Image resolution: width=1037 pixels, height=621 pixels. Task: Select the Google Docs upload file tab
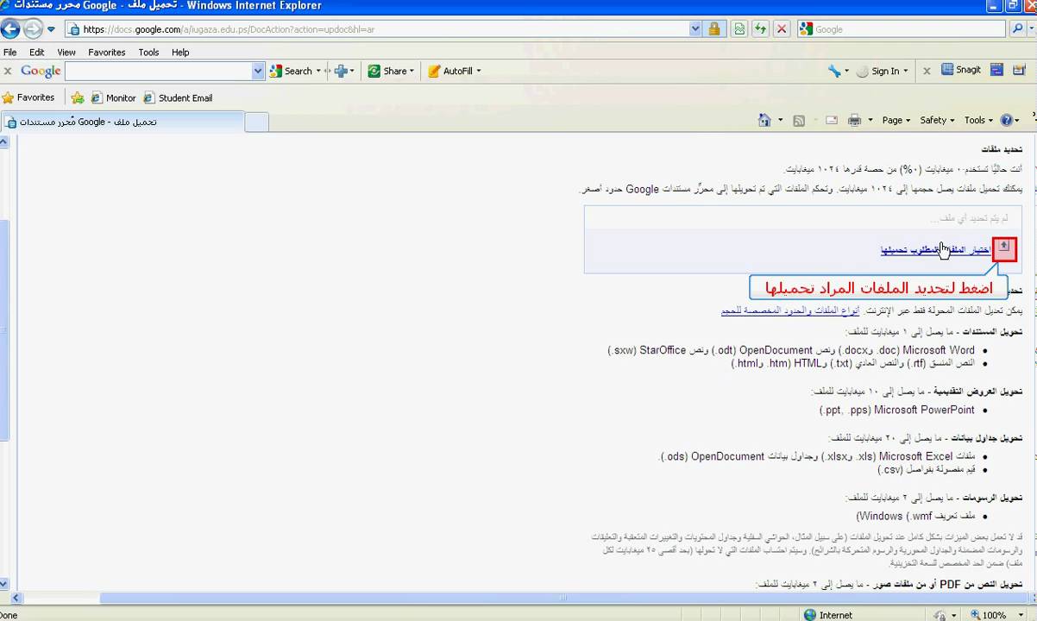(123, 122)
